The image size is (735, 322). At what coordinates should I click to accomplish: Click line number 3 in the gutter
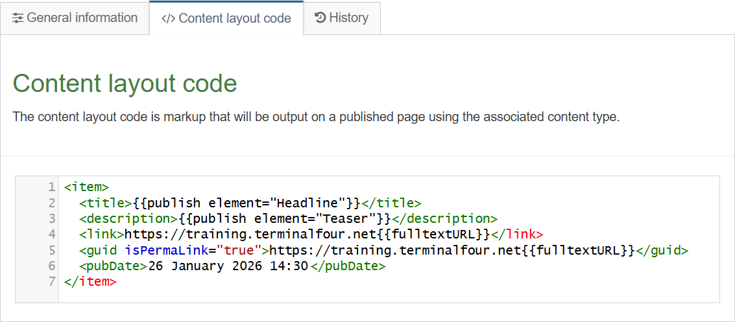coord(51,218)
